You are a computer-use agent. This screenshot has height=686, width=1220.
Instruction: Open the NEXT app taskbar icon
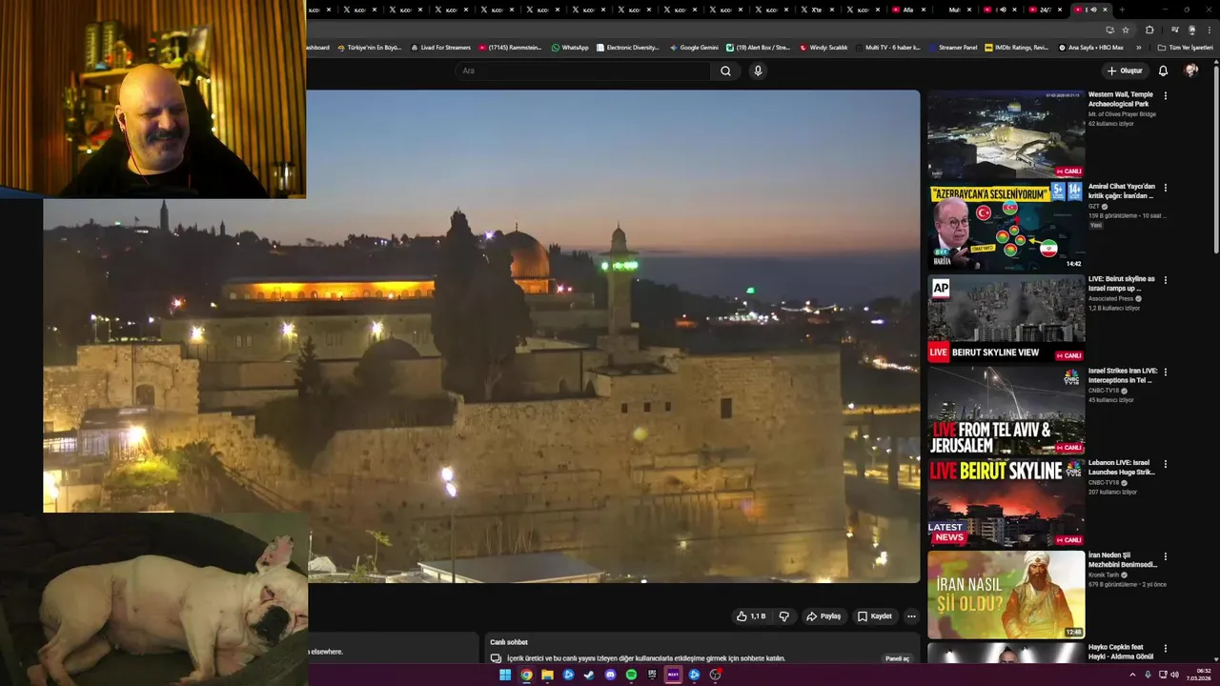(673, 675)
